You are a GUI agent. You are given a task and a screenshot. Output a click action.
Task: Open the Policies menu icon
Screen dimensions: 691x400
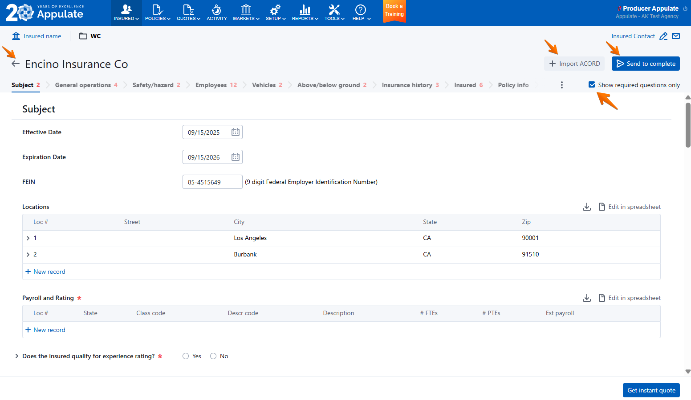click(x=158, y=12)
